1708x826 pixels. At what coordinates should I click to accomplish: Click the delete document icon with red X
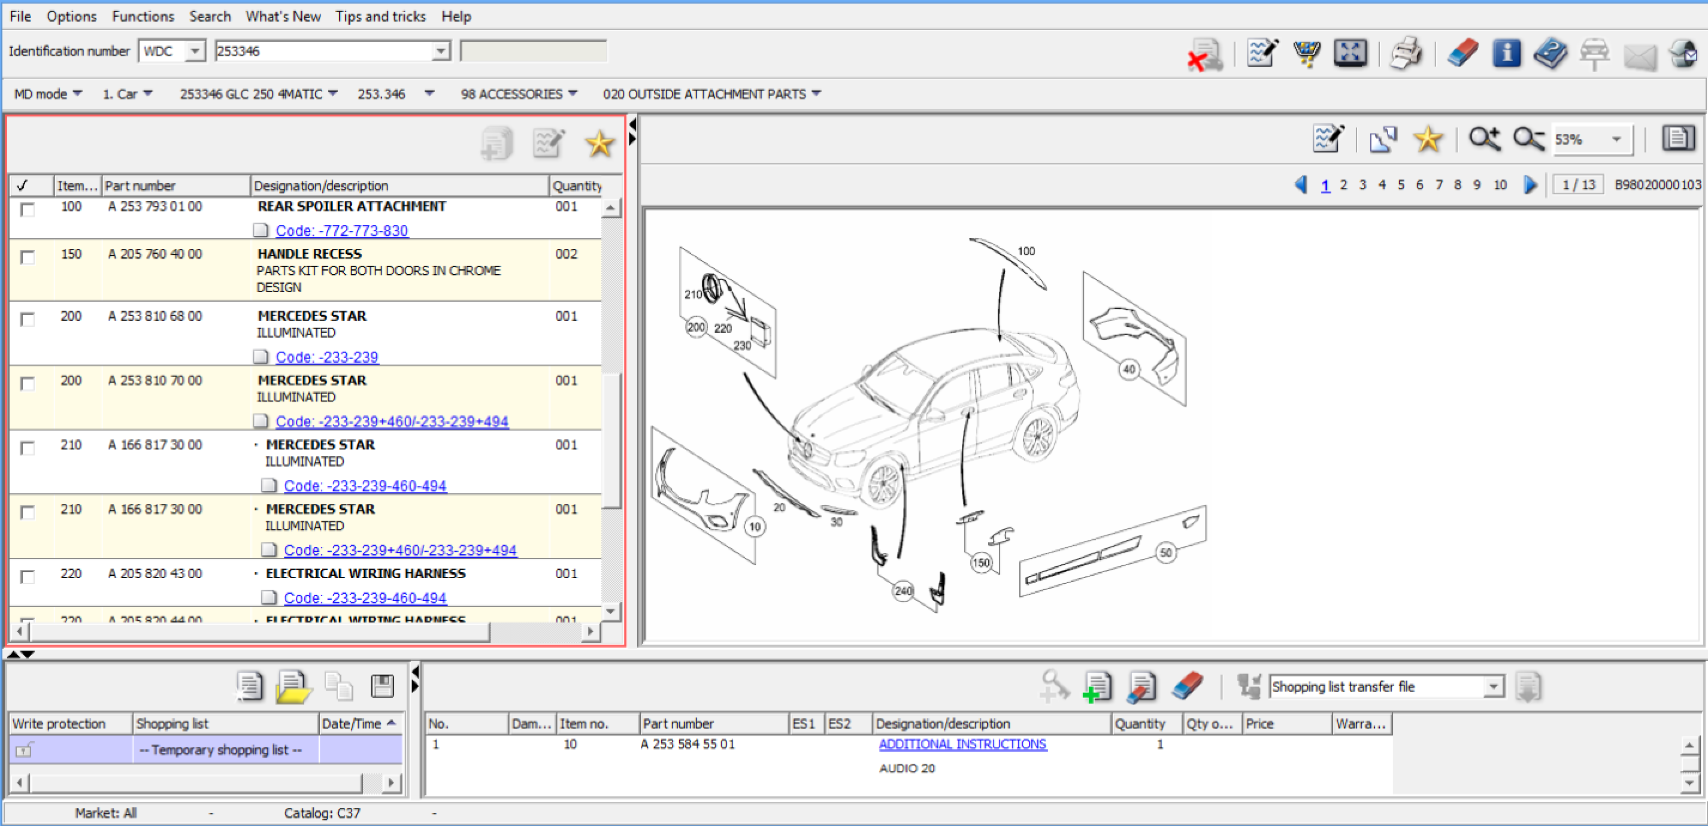pos(1206,54)
